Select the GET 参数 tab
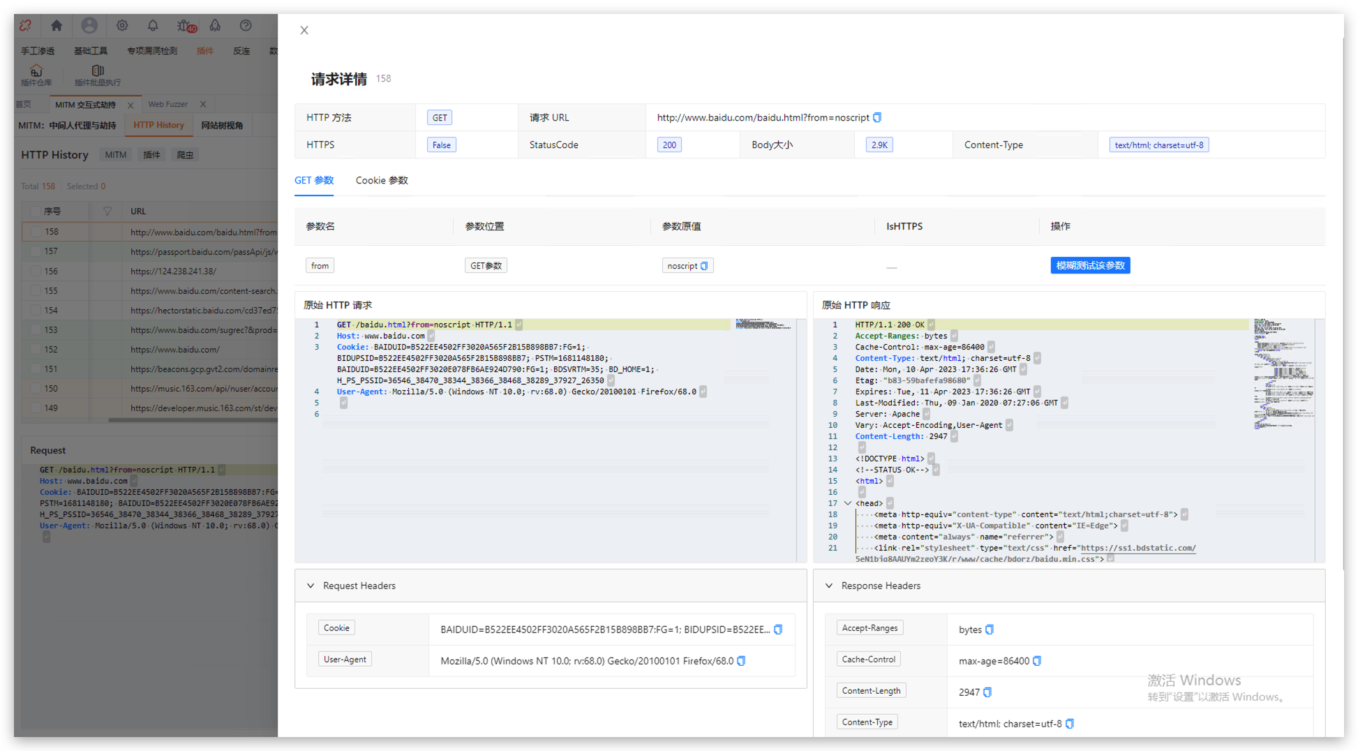The width and height of the screenshot is (1358, 751). point(314,181)
